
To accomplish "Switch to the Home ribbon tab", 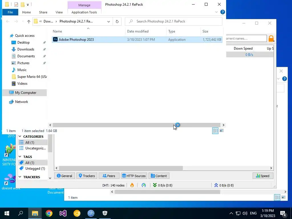I will [27, 12].
